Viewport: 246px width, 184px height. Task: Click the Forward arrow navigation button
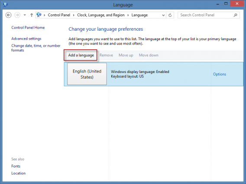pyautogui.click(x=17, y=15)
